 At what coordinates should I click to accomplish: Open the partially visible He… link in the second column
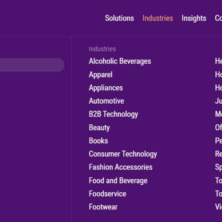(218, 61)
